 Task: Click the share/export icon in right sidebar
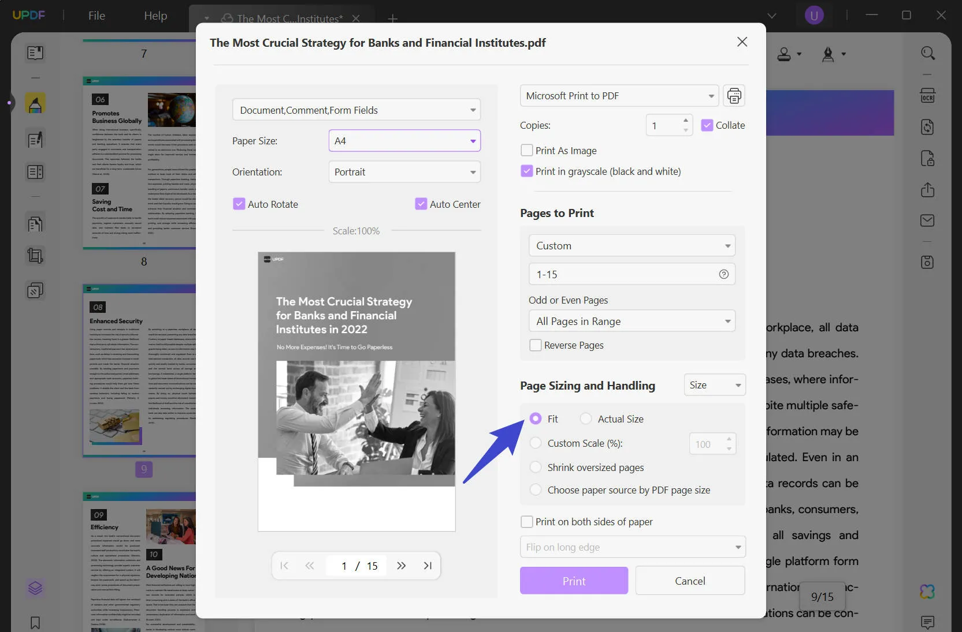pyautogui.click(x=927, y=190)
